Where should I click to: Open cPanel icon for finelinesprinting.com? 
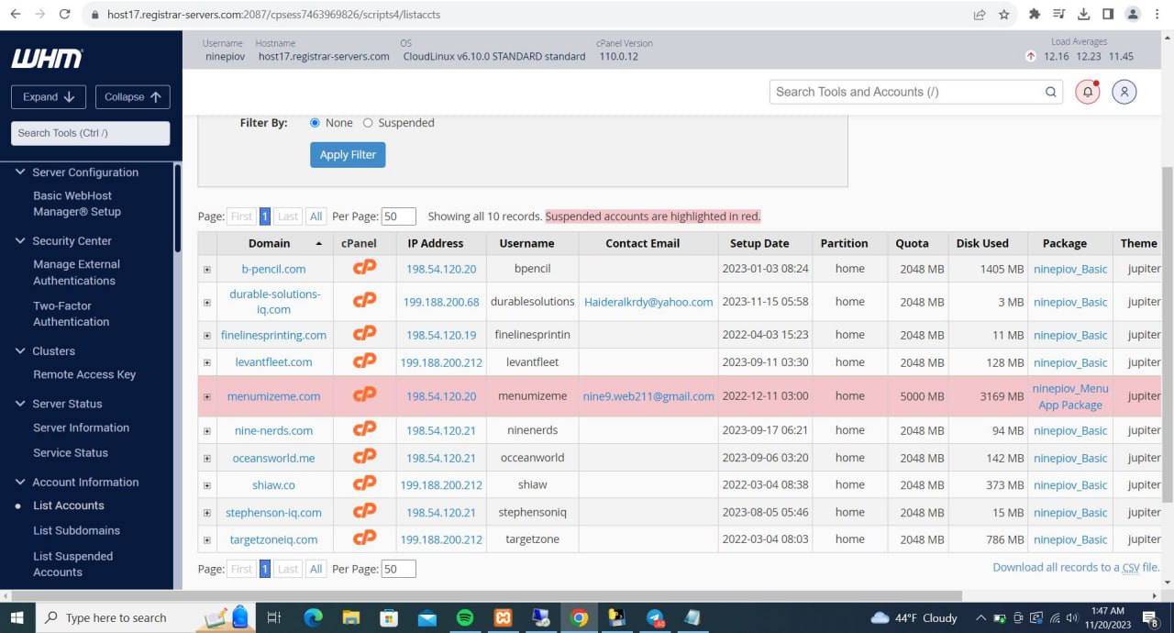[365, 333]
